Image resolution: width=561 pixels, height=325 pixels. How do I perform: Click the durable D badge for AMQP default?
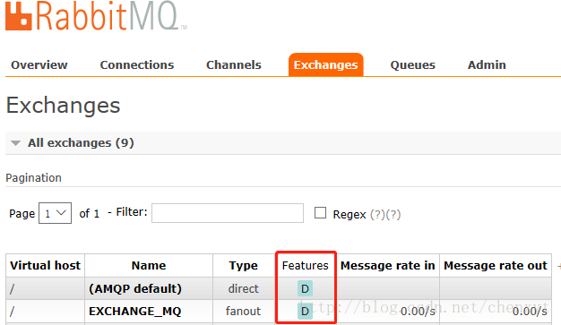click(306, 288)
